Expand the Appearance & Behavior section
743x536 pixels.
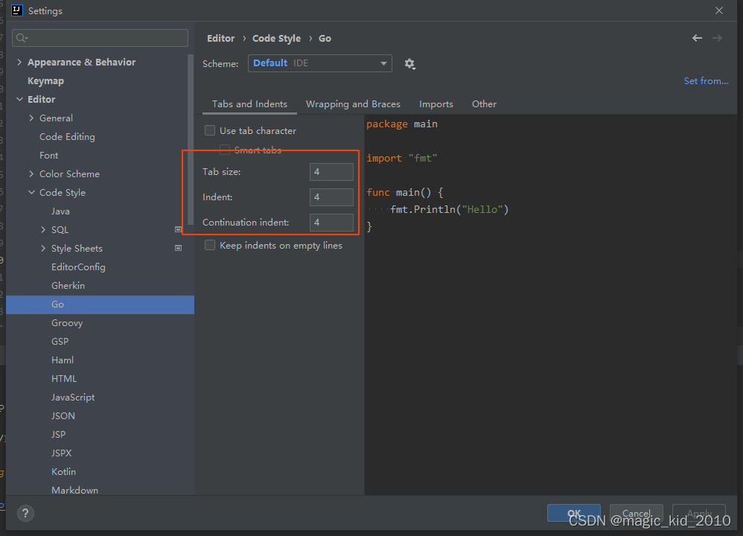coord(19,62)
